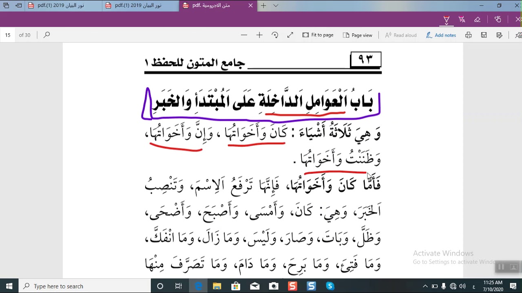
Task: Open File Explorer from taskbar
Action: point(217,286)
